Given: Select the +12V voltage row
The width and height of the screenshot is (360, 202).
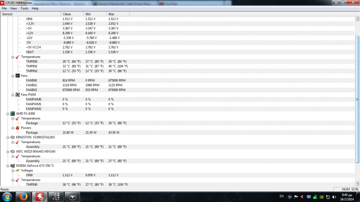Looking at the screenshot, I should point(178,33).
